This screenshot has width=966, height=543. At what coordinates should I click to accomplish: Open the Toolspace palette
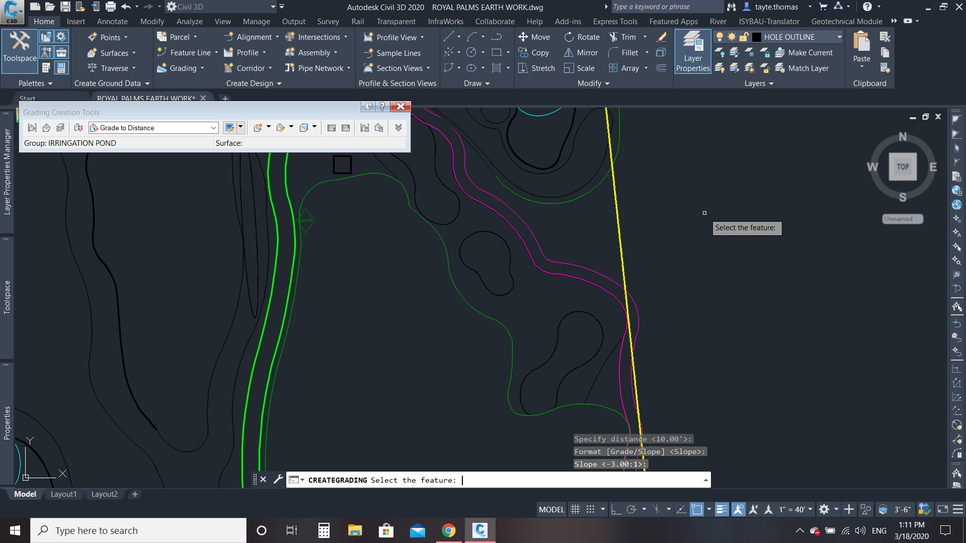[20, 50]
